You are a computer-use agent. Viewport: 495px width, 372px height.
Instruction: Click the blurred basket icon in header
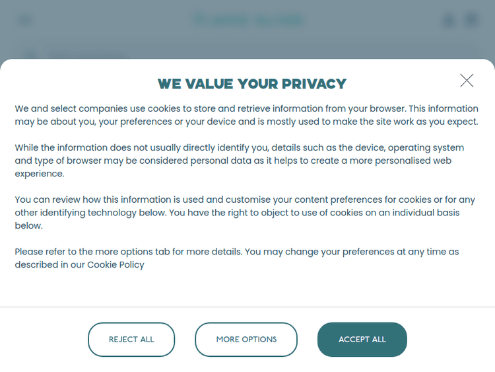(471, 20)
